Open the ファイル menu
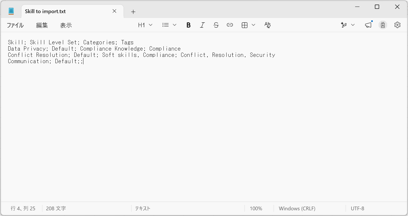The height and width of the screenshot is (216, 408). click(x=15, y=25)
